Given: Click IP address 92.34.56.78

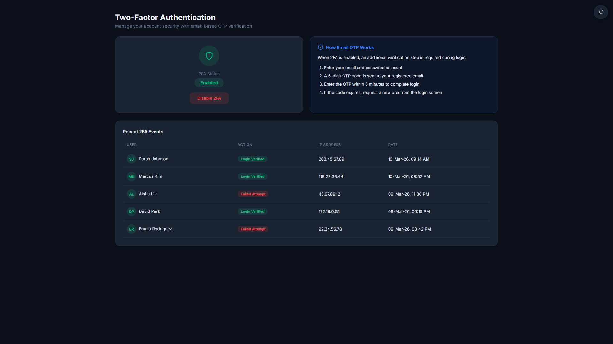Looking at the screenshot, I should click(330, 229).
